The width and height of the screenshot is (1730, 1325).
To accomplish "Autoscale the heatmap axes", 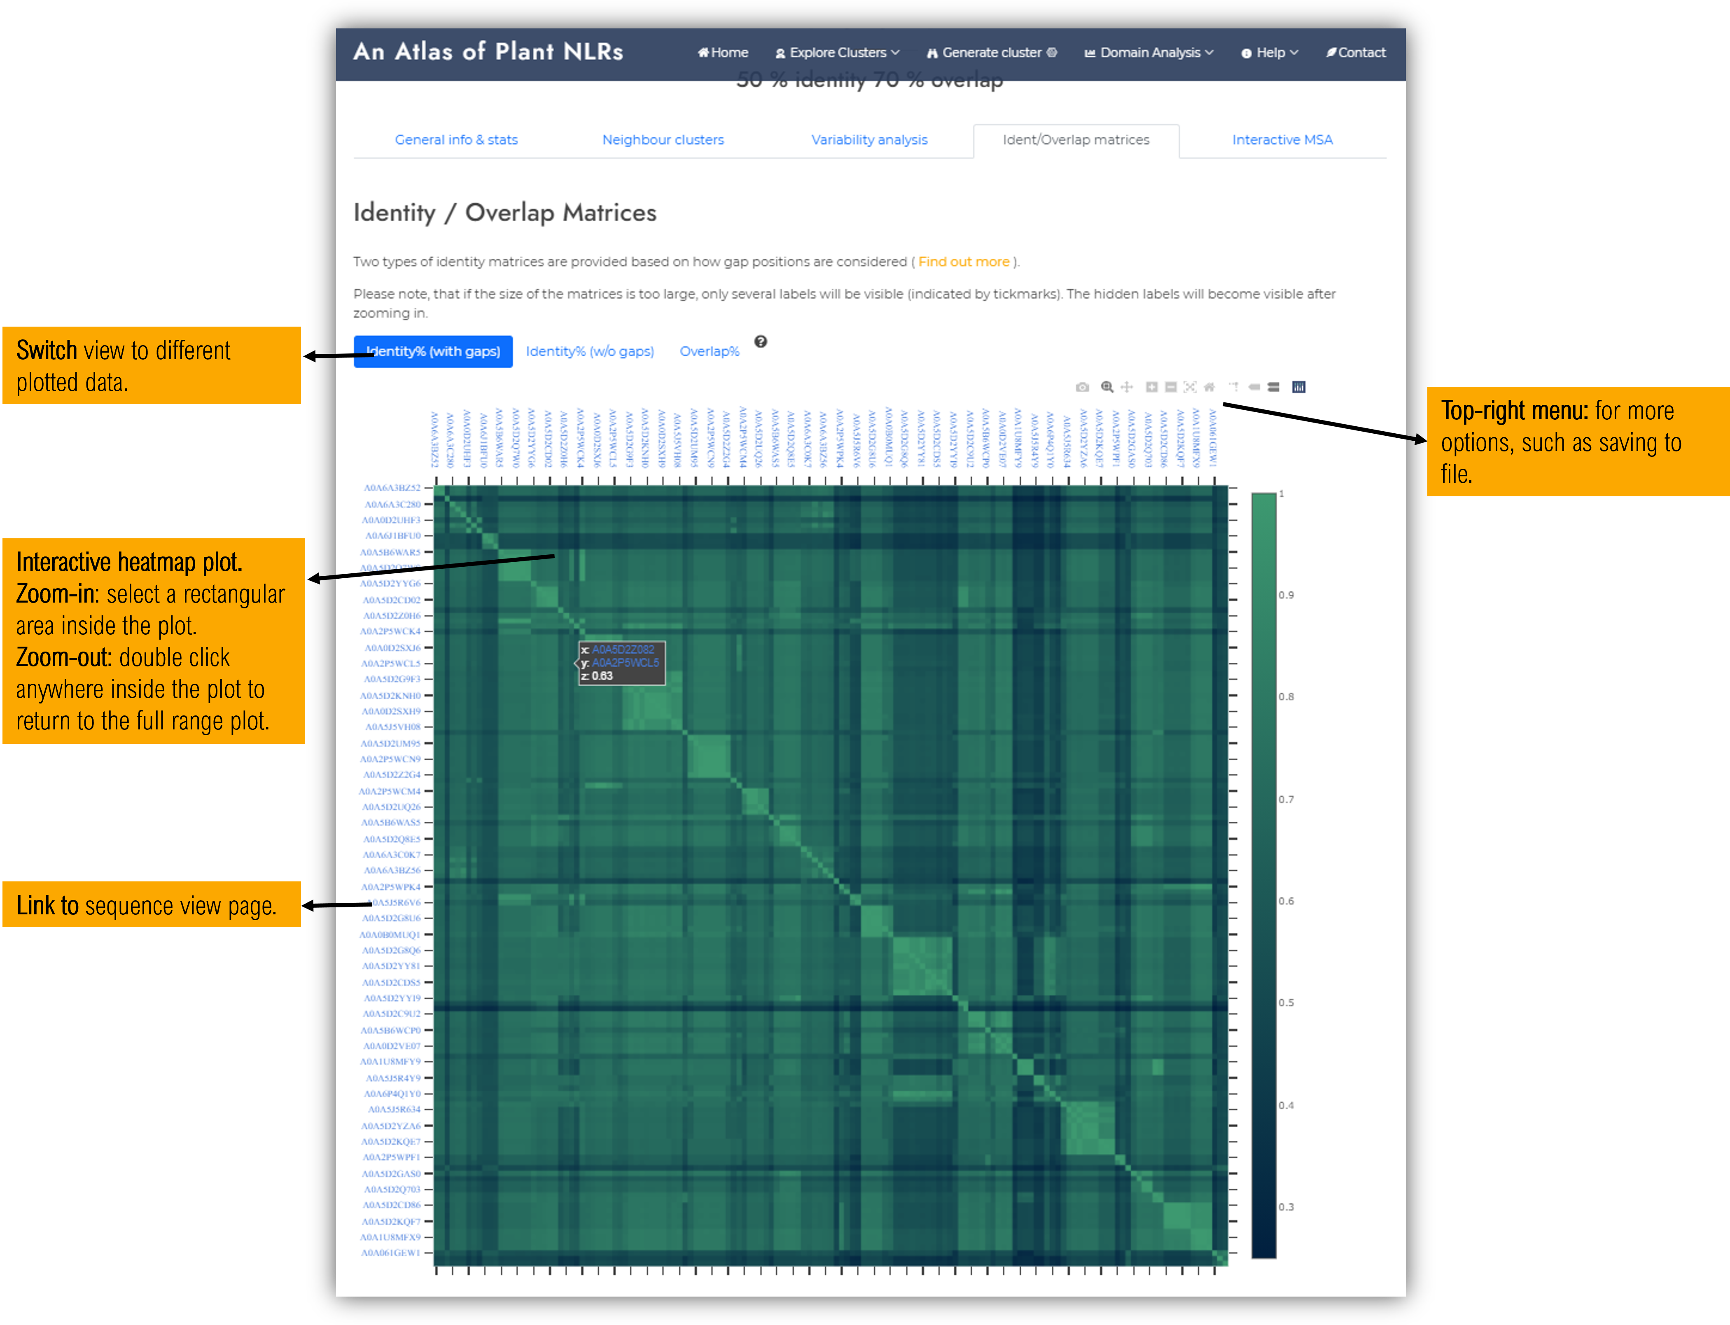I will point(1190,386).
